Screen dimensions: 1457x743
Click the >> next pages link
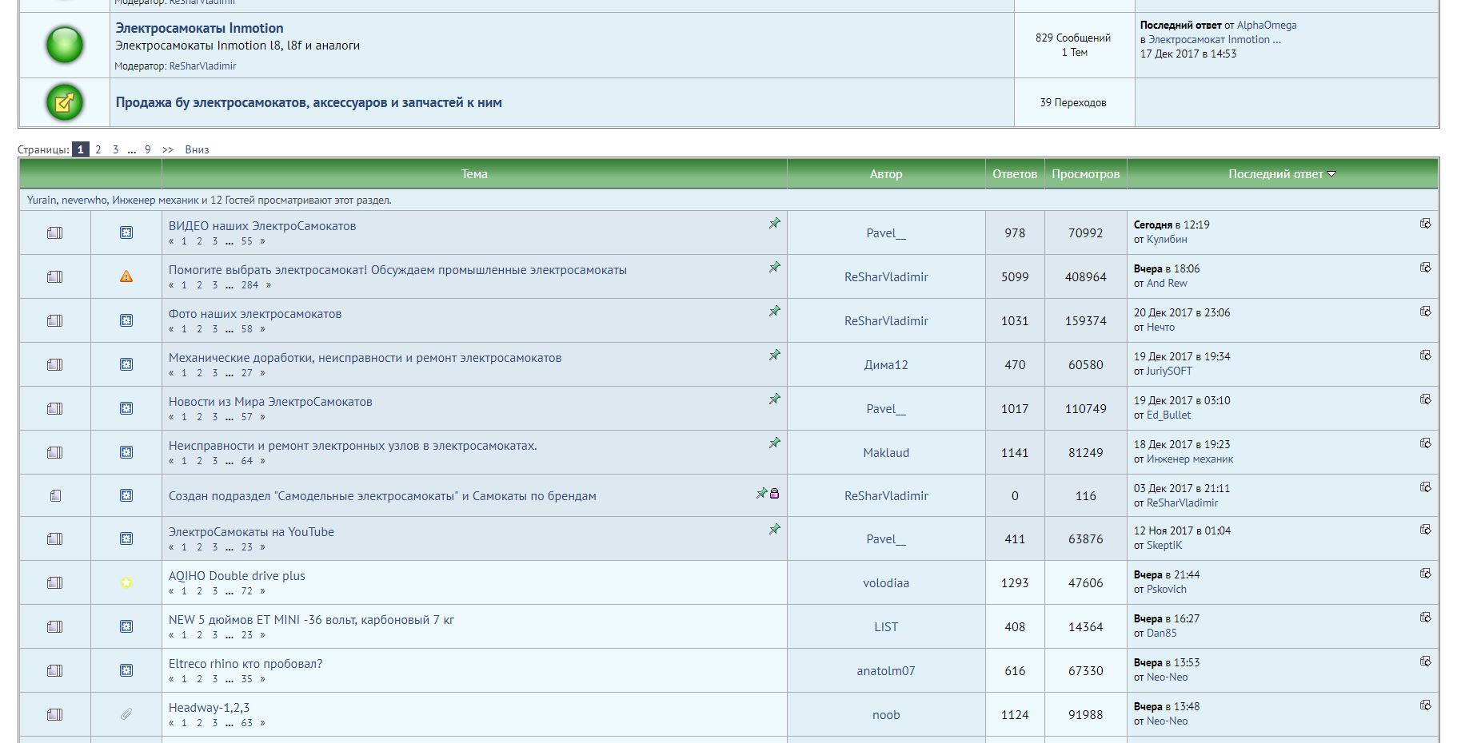click(x=167, y=149)
